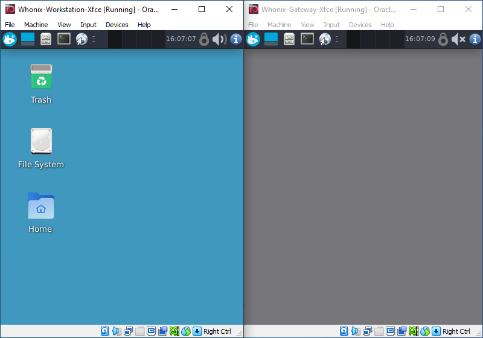The width and height of the screenshot is (483, 338).
Task: Launch web browser in Gateway panel
Action: (325, 39)
